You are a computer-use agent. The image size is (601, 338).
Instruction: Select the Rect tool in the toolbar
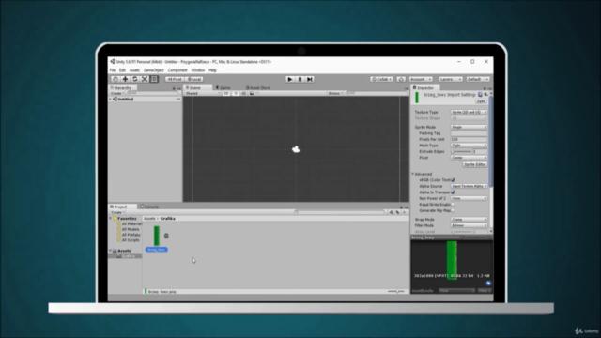click(154, 79)
